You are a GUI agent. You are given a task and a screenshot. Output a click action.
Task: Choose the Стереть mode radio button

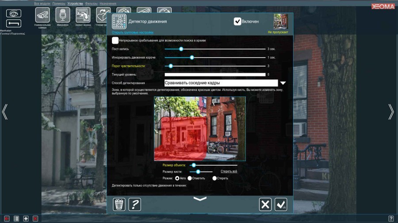214,178
